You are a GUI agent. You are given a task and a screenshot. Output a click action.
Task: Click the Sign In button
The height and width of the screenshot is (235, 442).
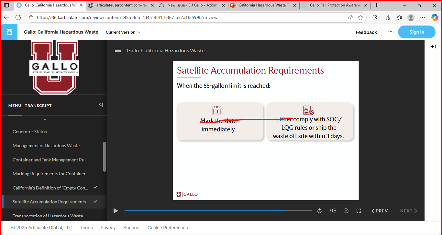point(417,32)
